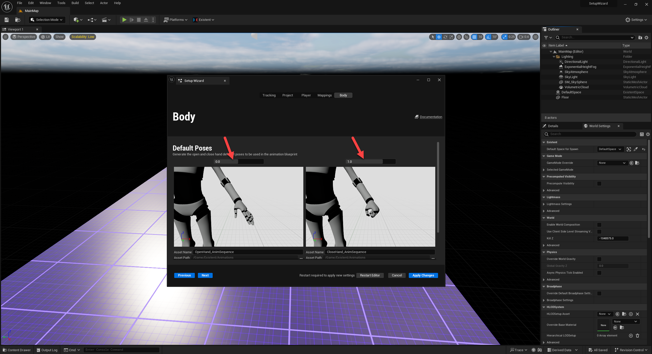Click the green Play button in toolbar
The image size is (652, 354).
(x=124, y=20)
